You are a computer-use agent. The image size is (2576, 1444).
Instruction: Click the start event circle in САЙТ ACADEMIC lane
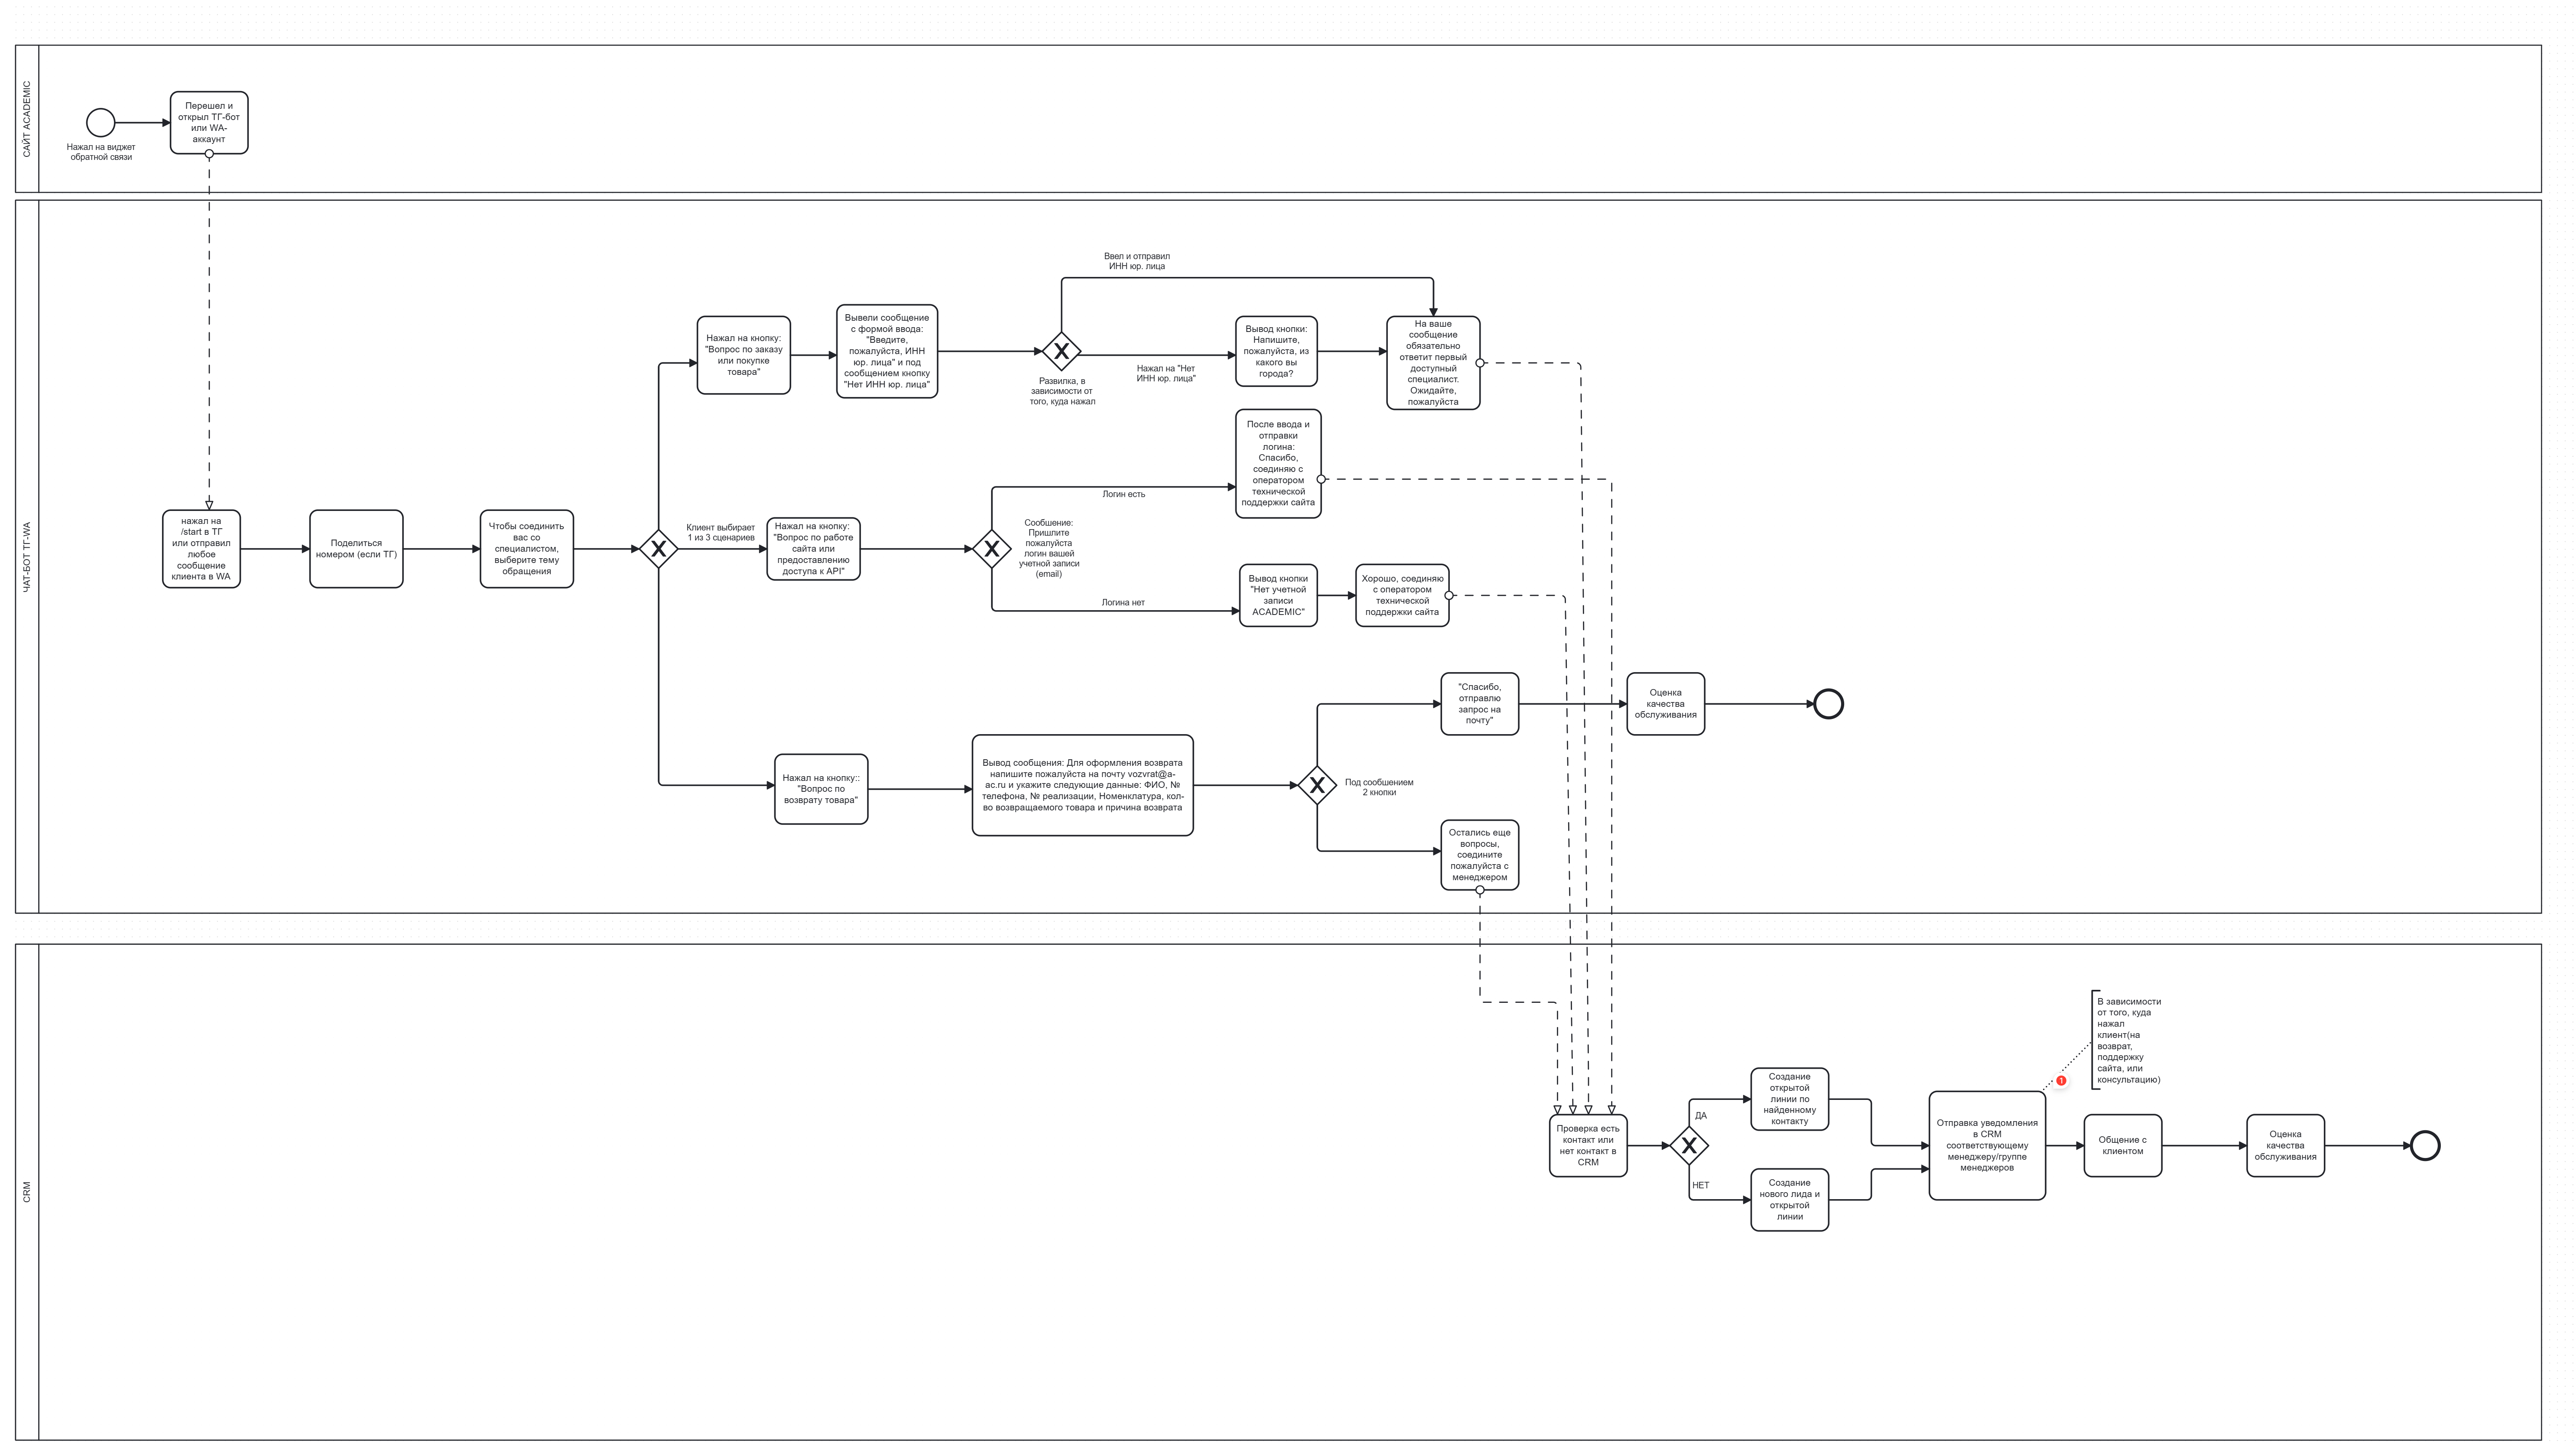point(100,123)
